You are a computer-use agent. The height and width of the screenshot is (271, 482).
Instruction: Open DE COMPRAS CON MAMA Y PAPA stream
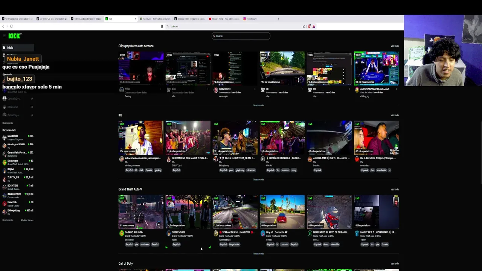point(188,138)
